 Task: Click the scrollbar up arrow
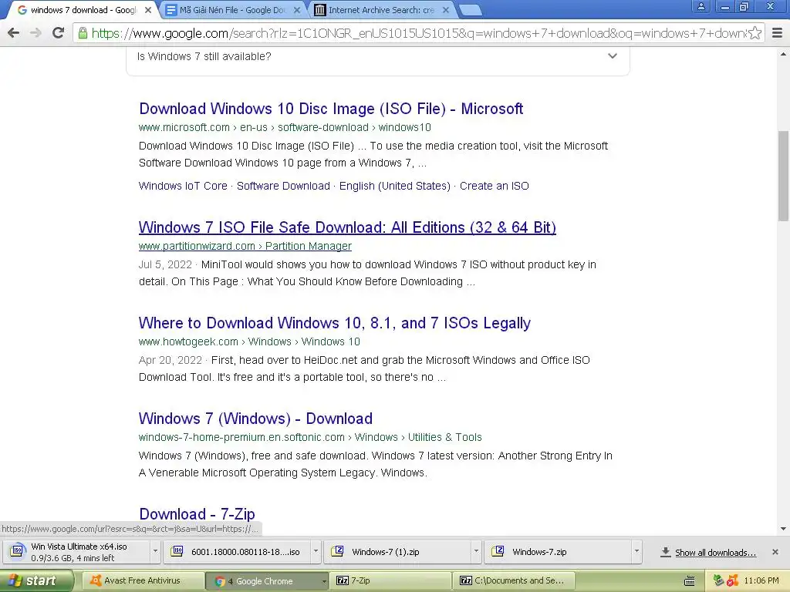[784, 53]
